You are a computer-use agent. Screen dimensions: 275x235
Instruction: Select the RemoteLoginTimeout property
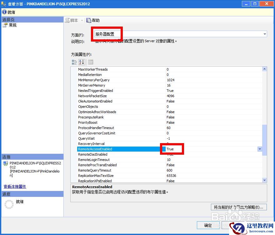94,160
